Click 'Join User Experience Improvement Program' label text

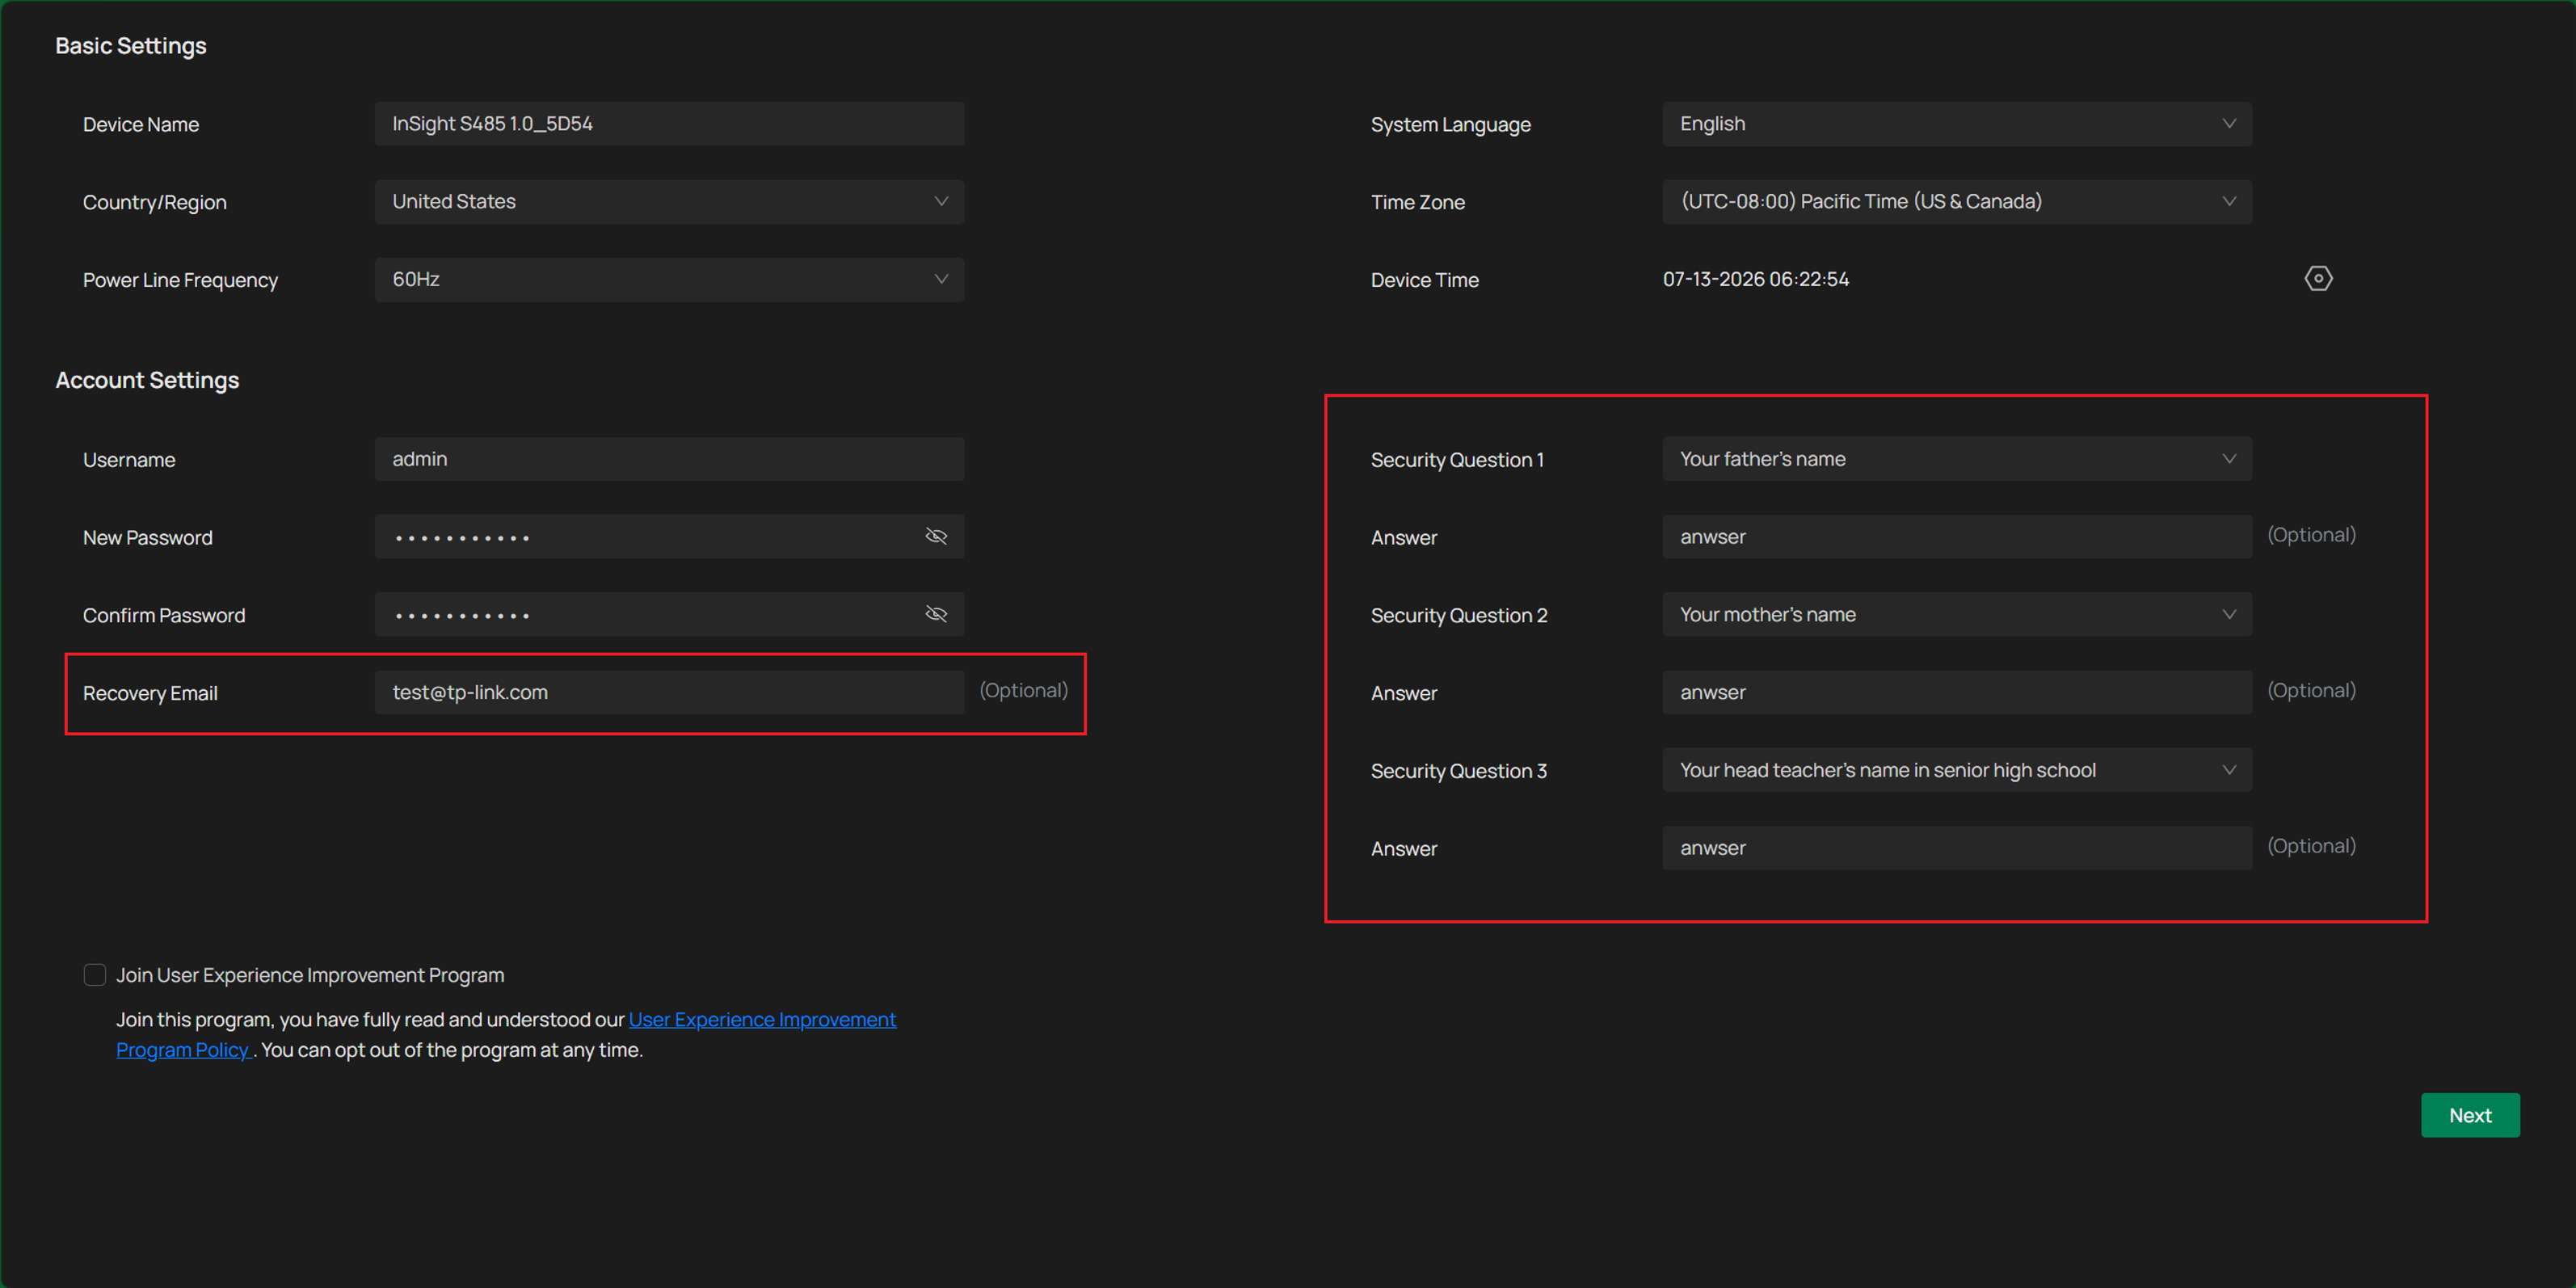pyautogui.click(x=310, y=975)
